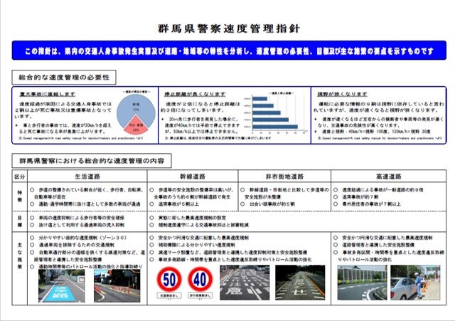Click the caption label under the 40 sign
455x321 pixels.
pyautogui.click(x=200, y=295)
